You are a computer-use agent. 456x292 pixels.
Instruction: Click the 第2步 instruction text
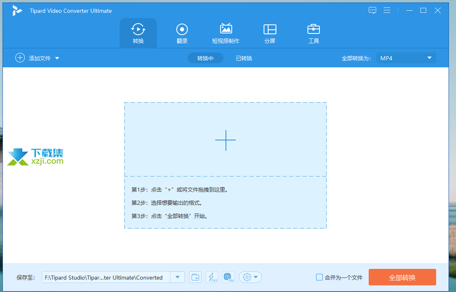(x=167, y=203)
